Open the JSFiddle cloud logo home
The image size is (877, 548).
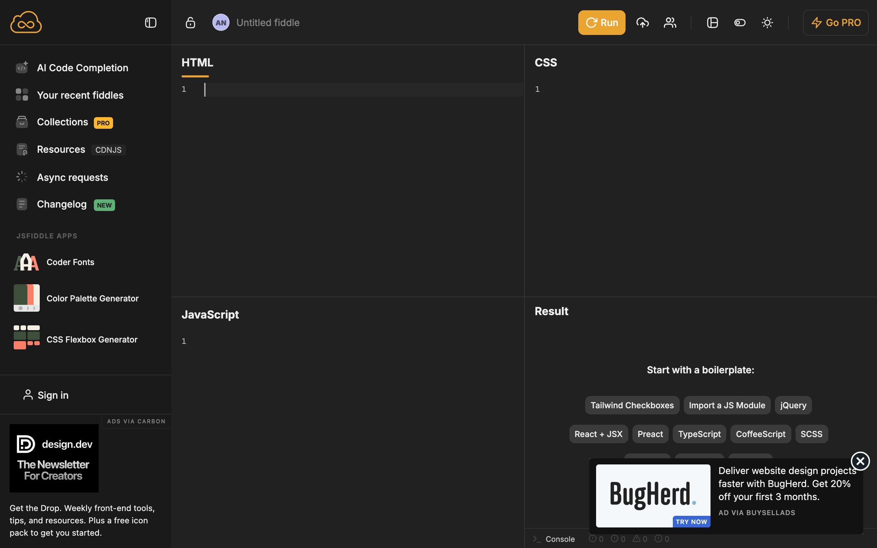pyautogui.click(x=26, y=22)
